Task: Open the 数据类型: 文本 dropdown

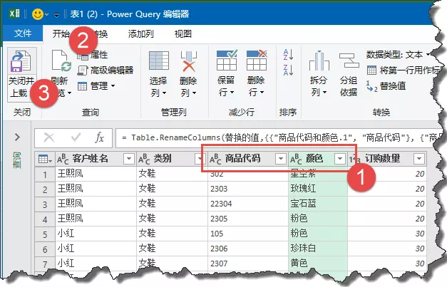Action: coord(399,54)
